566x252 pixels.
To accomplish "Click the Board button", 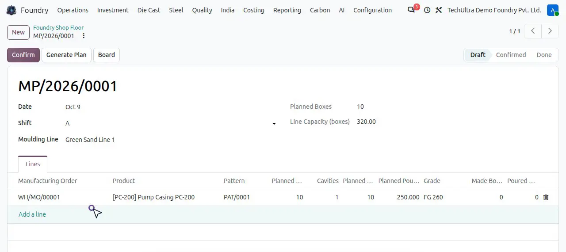I will pyautogui.click(x=107, y=55).
